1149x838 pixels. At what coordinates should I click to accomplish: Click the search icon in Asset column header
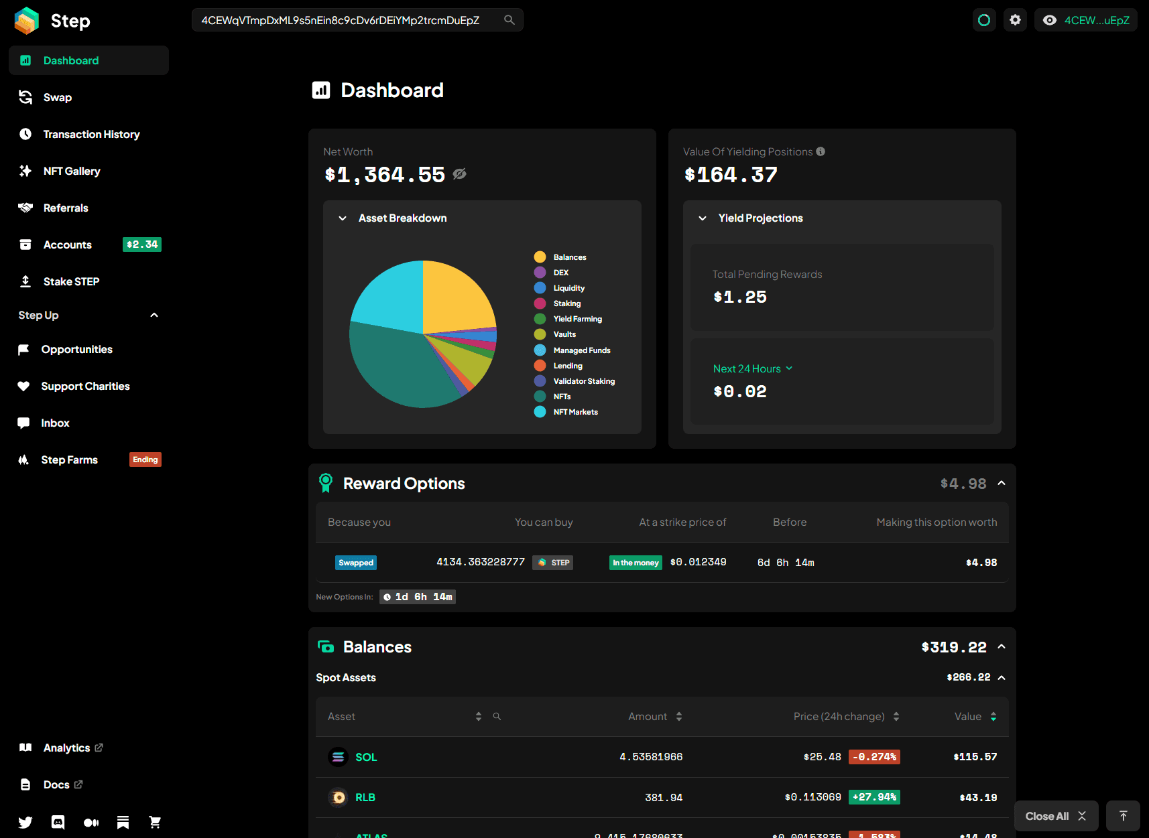497,717
